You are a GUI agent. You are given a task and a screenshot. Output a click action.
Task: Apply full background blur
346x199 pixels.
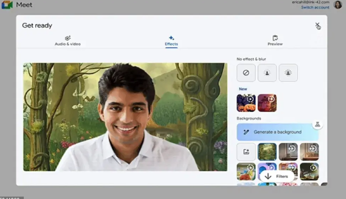click(x=288, y=73)
